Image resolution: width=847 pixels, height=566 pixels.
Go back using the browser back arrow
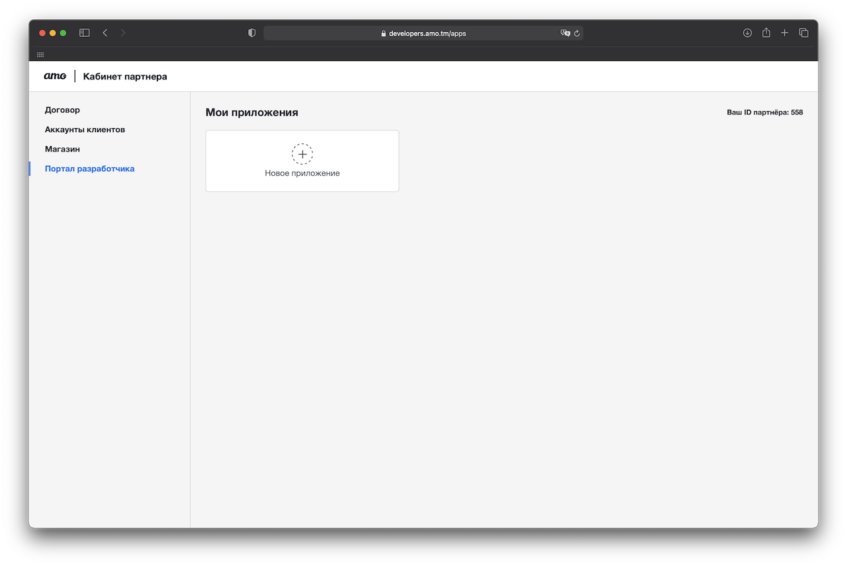click(x=105, y=33)
